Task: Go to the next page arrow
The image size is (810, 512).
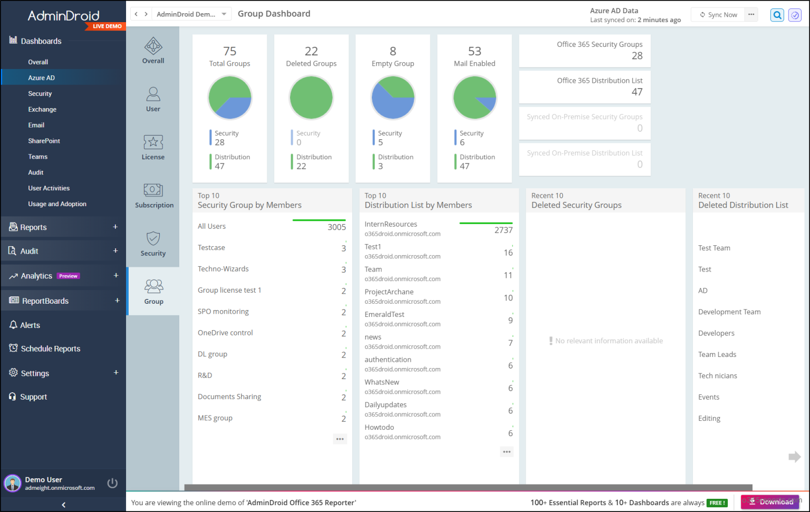Action: 146,14
